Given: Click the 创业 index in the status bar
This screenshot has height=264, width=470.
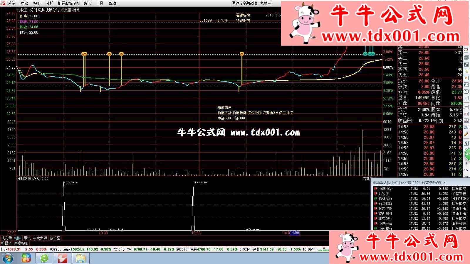Looking at the screenshot, I should point(256,249).
